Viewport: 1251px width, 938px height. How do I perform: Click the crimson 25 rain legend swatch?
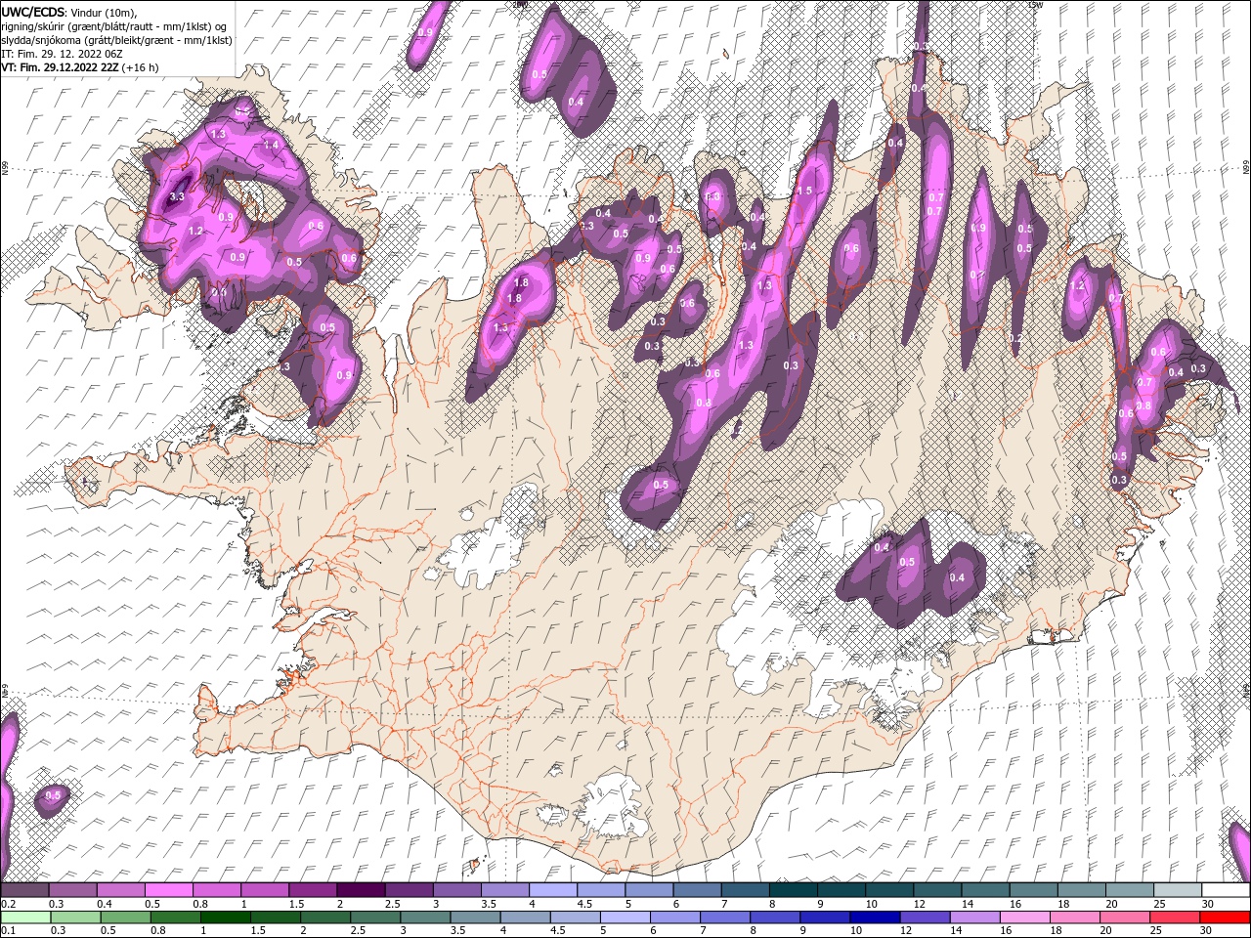pyautogui.click(x=1174, y=917)
